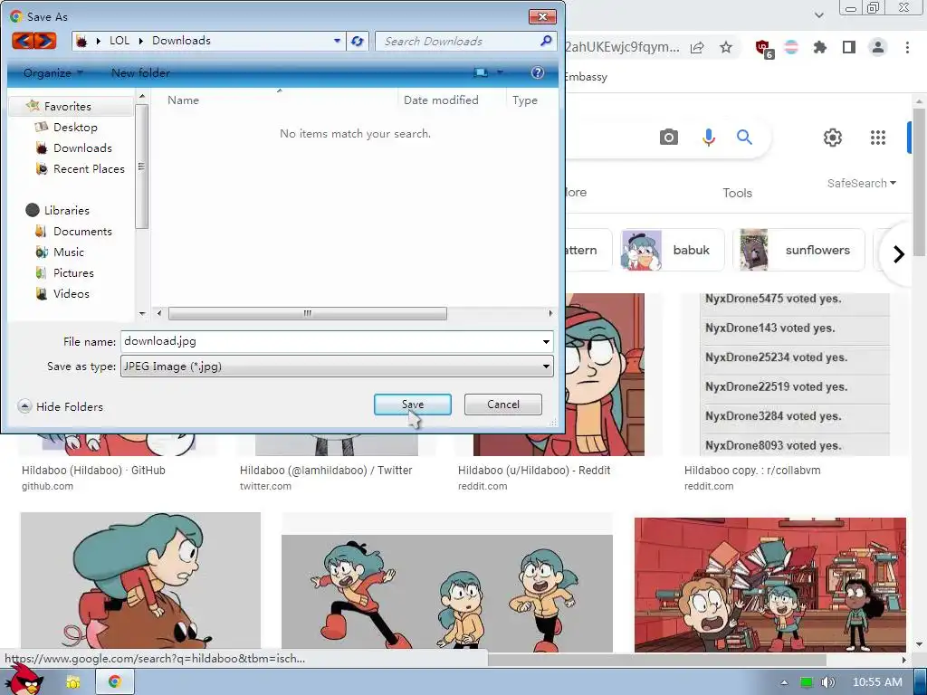Viewport: 927px width, 695px height.
Task: Sort by Type column header
Action: coord(525,100)
